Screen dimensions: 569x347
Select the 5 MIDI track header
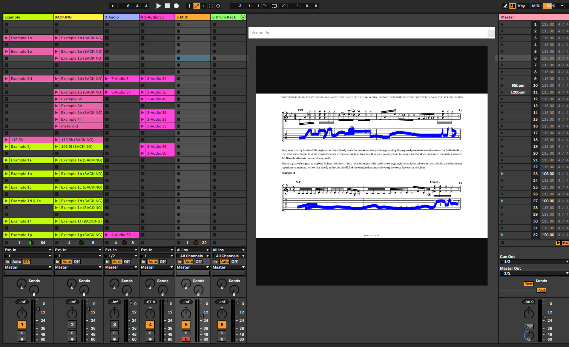193,17
